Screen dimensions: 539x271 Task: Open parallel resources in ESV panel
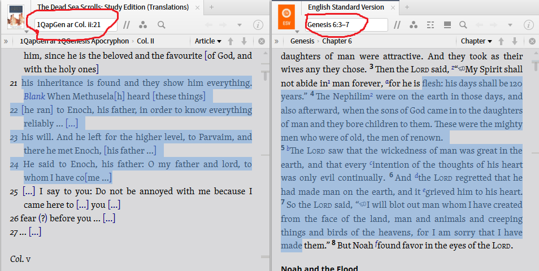[x=397, y=25]
